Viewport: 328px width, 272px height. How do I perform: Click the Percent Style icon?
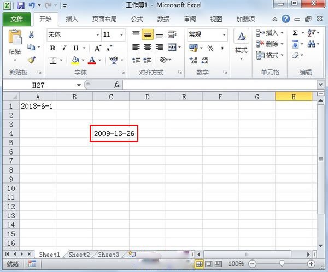click(x=210, y=48)
